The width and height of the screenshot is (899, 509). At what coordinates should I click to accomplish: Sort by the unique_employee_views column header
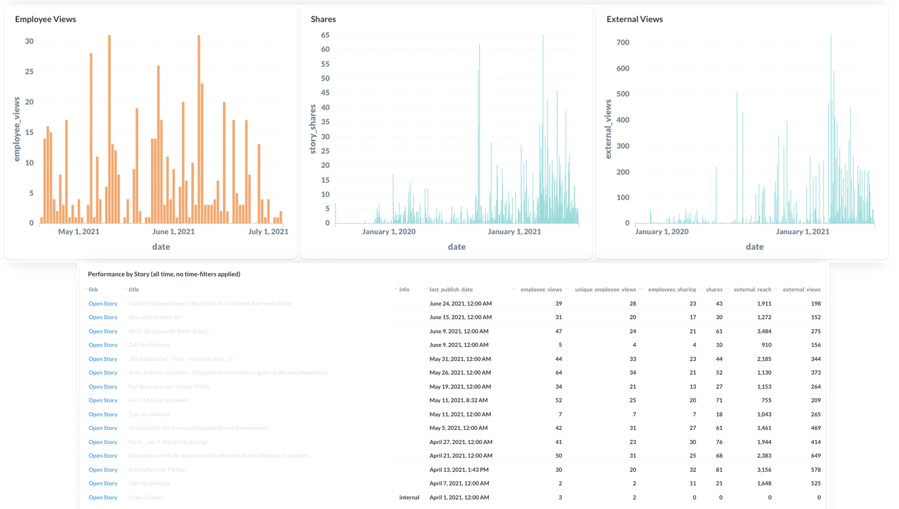coord(605,290)
